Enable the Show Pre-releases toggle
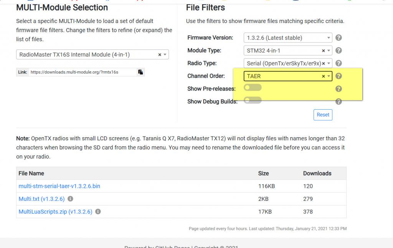The height and width of the screenshot is (248, 393). 253,87
